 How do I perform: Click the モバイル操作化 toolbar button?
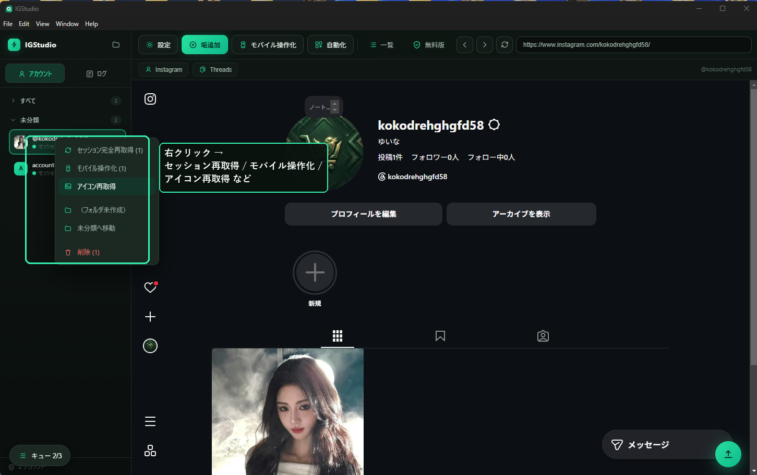[268, 45]
